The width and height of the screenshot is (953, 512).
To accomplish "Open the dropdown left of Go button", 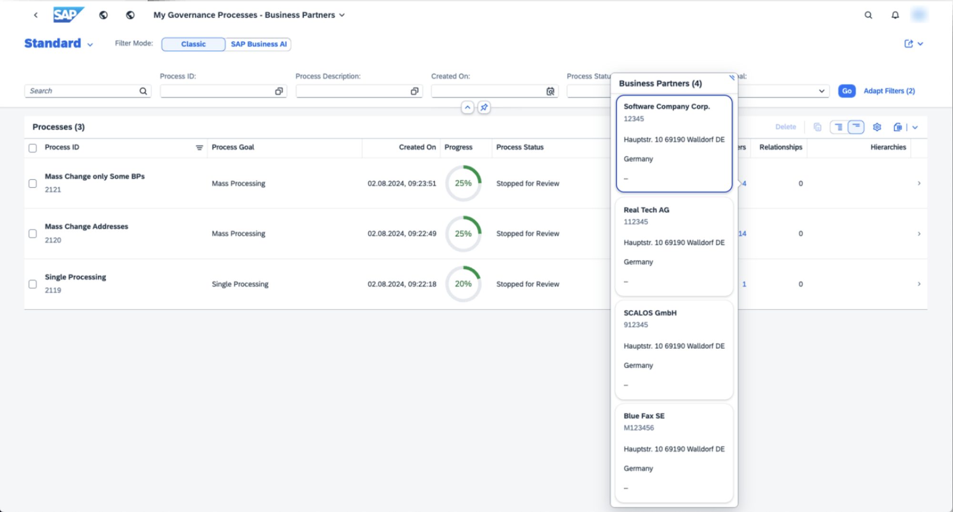I will 821,91.
